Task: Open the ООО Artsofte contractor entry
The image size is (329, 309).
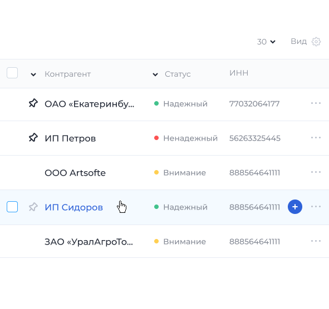Action: point(75,173)
